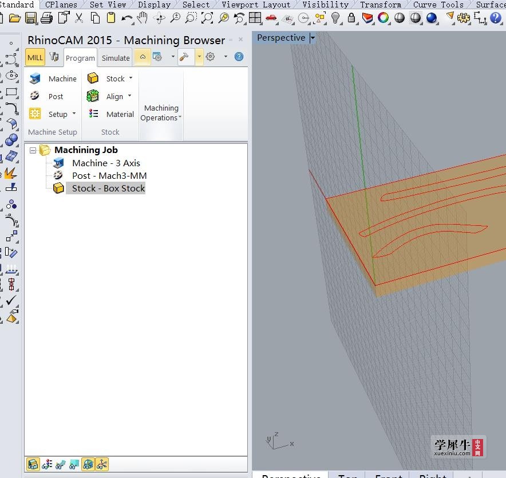Screen dimensions: 506x478
Task: Open the Align dropdown arrow
Action: pos(130,96)
